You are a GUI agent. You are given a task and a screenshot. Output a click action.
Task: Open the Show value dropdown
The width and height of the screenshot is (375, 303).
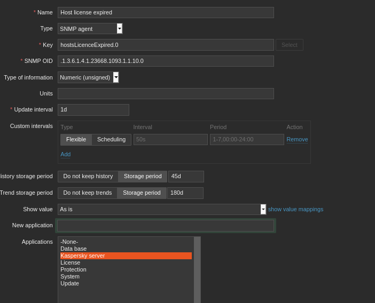coord(161,209)
